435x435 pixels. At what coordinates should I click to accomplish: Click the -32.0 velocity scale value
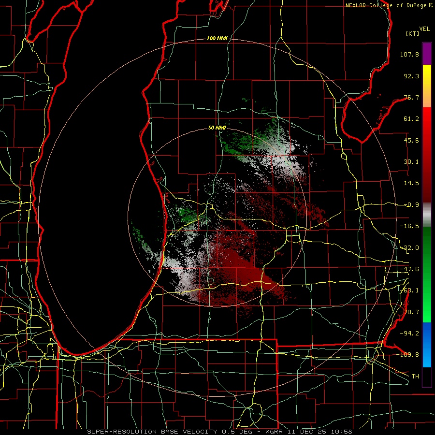(409, 248)
